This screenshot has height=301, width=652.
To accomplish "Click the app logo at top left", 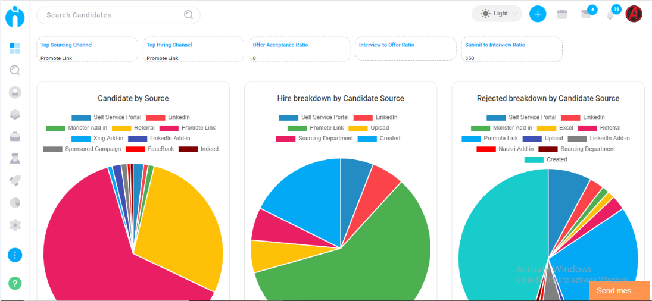I will click(15, 16).
